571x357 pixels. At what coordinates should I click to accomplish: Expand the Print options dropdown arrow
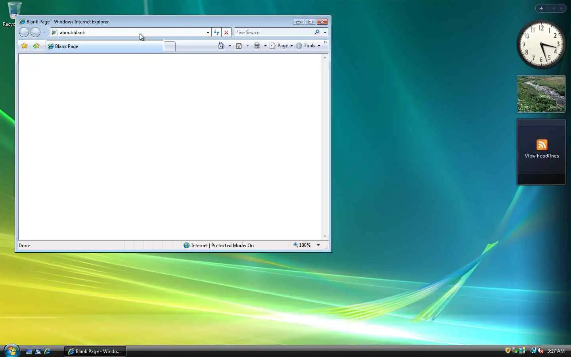point(265,46)
